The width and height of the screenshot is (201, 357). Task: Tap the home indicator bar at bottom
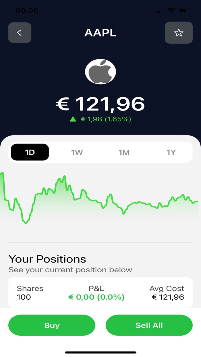(x=100, y=352)
